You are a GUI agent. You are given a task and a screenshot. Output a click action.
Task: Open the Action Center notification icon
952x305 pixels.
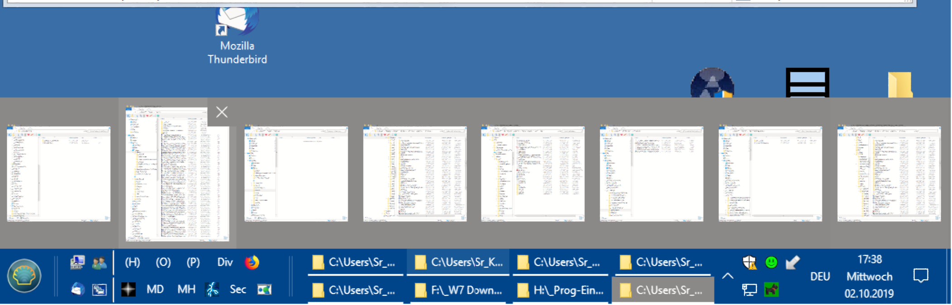point(921,276)
